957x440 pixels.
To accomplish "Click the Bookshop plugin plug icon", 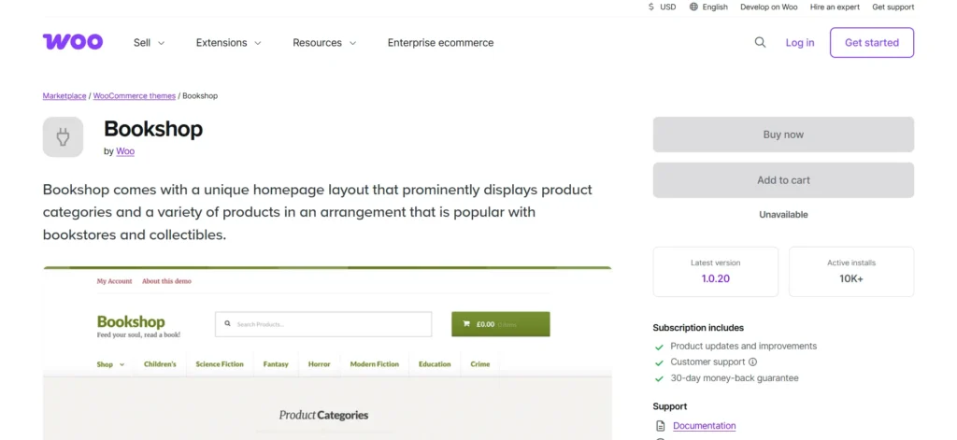I will point(63,137).
